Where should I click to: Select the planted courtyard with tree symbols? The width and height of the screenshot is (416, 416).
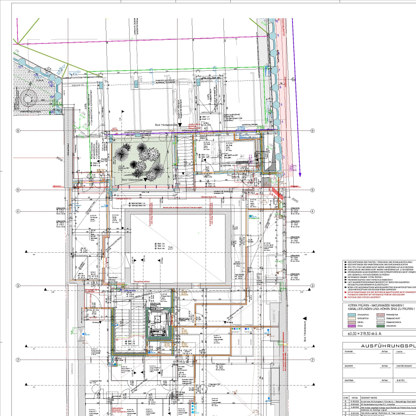(x=142, y=159)
